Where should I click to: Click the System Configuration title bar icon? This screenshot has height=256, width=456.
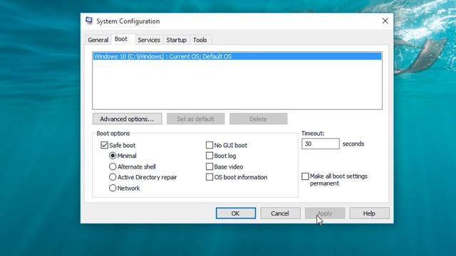89,21
